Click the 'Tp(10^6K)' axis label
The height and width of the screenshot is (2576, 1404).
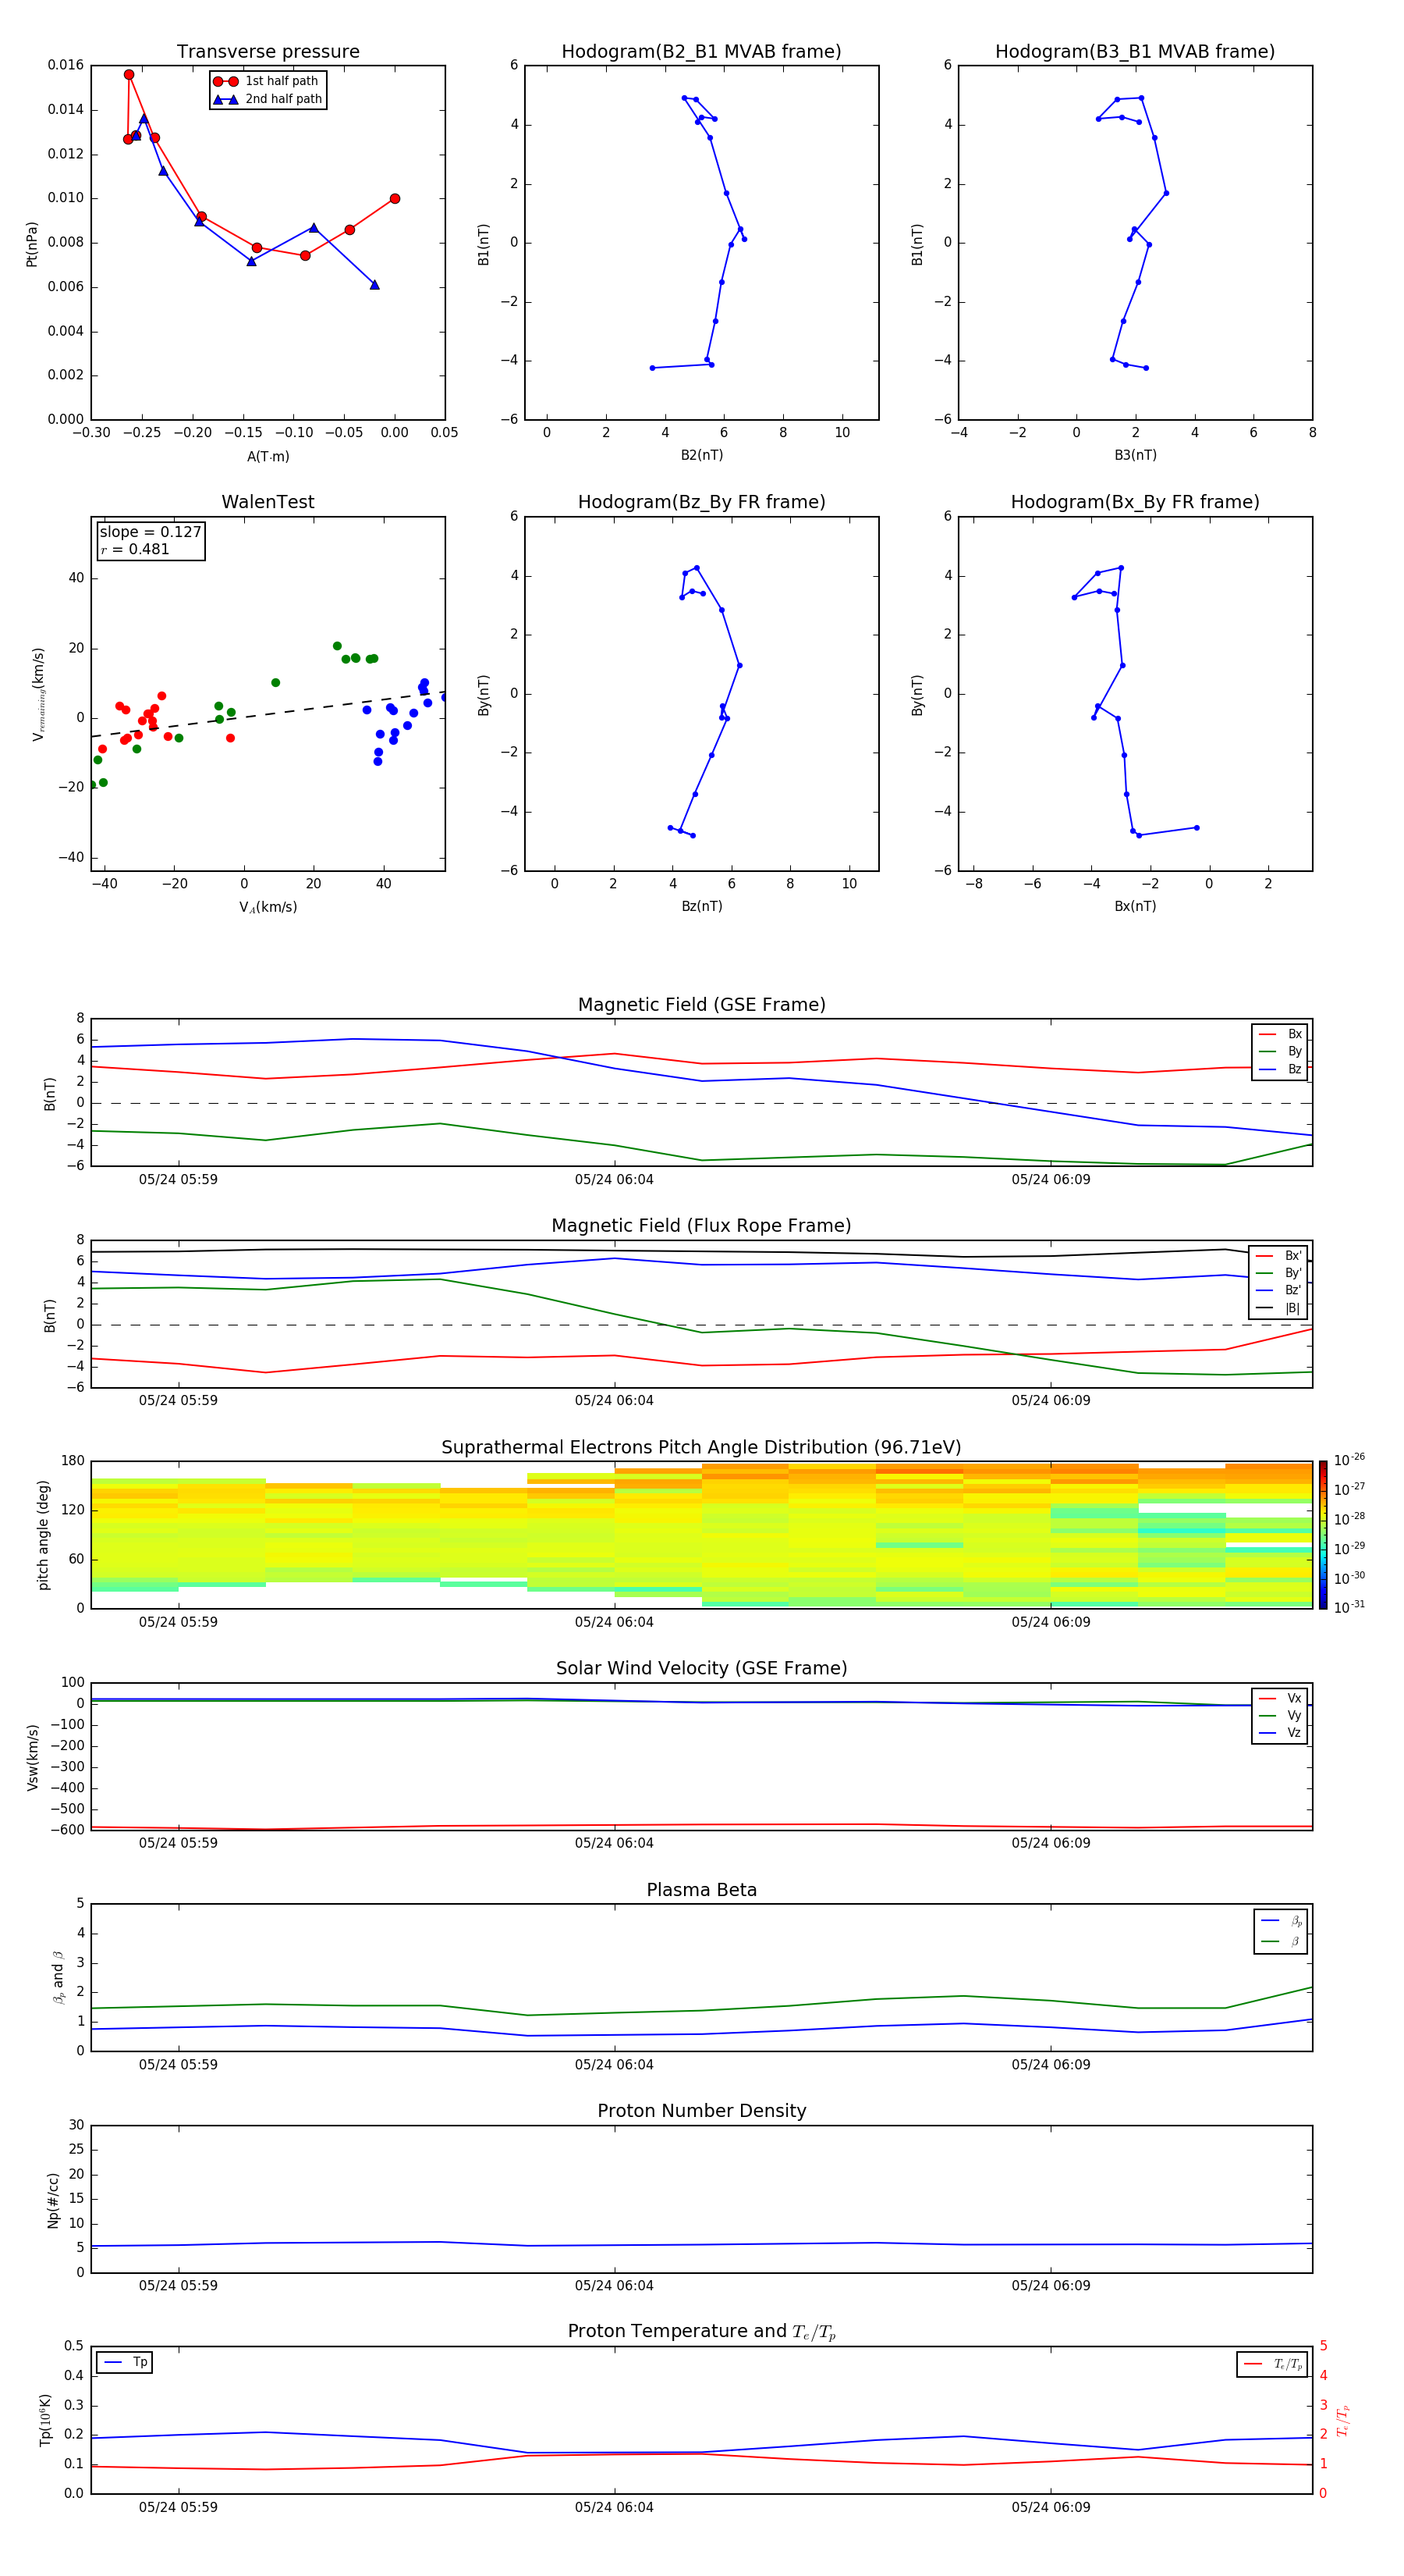(45, 2420)
